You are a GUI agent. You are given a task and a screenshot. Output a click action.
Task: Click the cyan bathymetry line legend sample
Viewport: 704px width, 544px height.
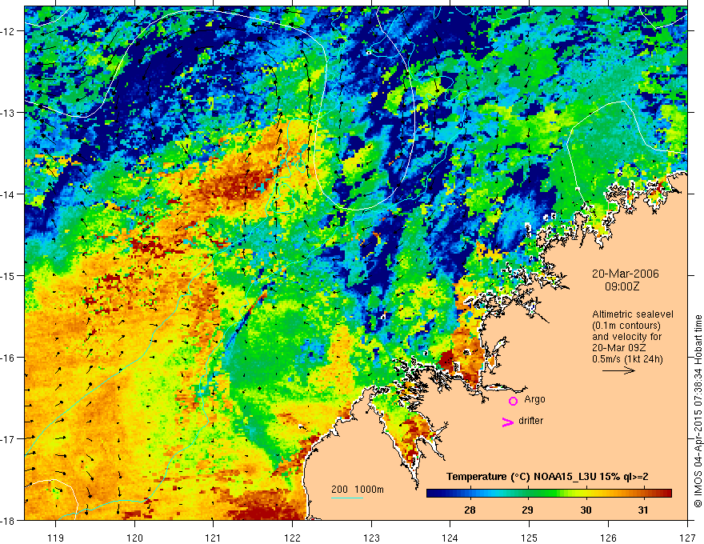coord(347,498)
